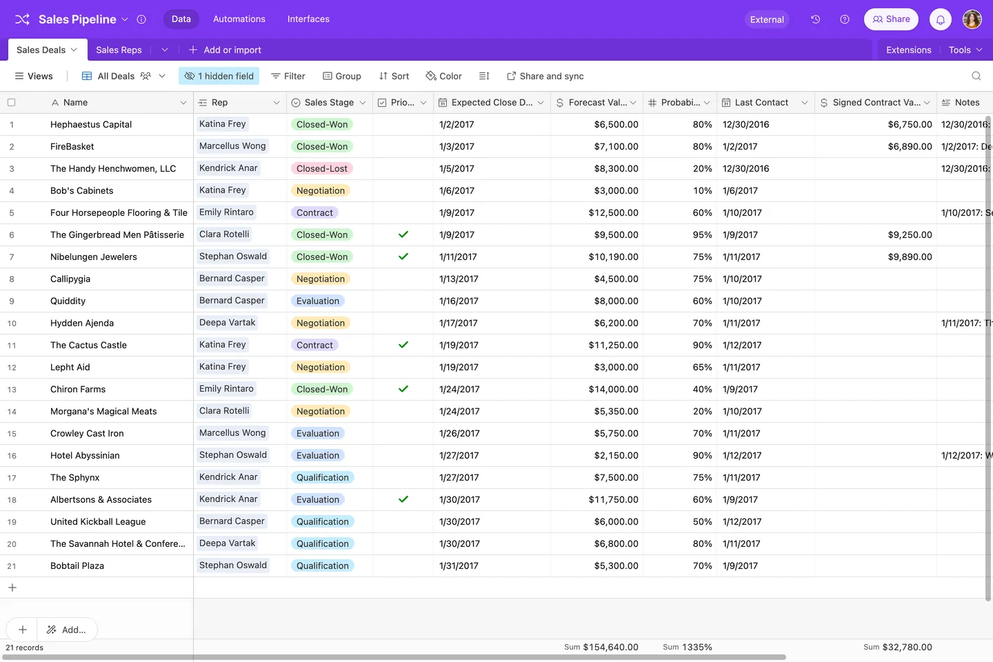Screen dimensions: 993x662
Task: Open the user profile avatar
Action: click(x=972, y=19)
